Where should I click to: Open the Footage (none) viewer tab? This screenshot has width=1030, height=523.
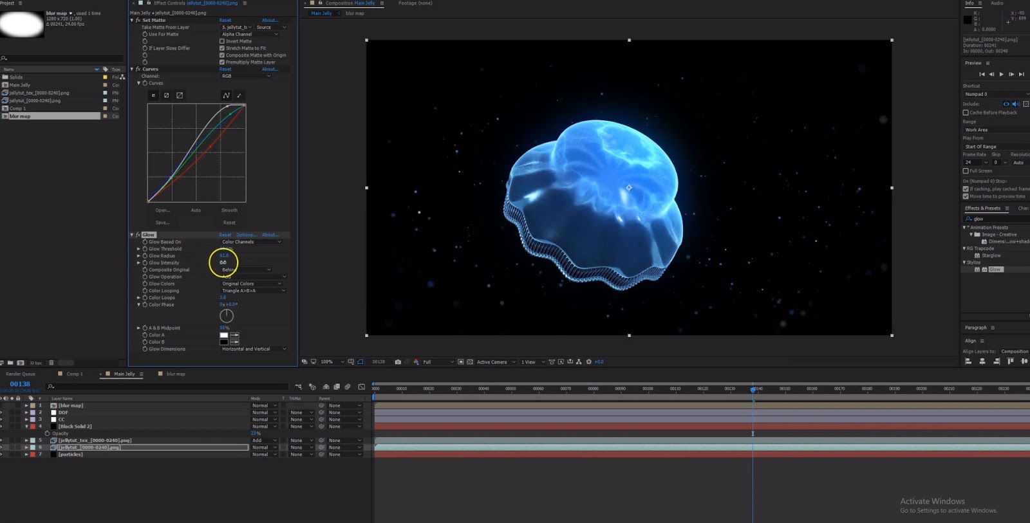(415, 3)
